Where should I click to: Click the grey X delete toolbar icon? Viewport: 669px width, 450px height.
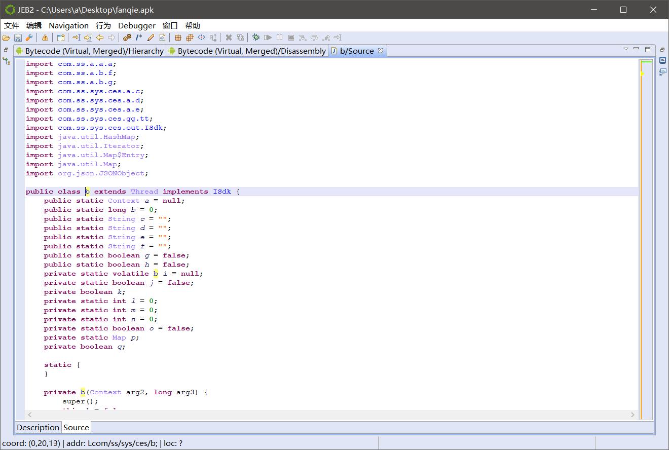(x=229, y=37)
